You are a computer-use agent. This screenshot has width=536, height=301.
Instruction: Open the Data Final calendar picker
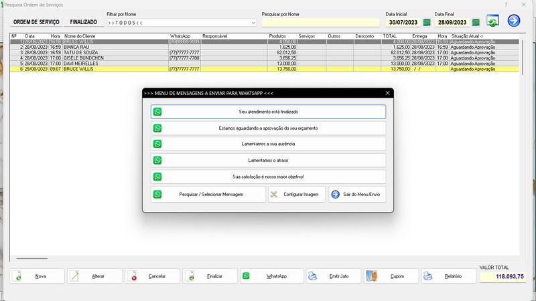pos(476,23)
